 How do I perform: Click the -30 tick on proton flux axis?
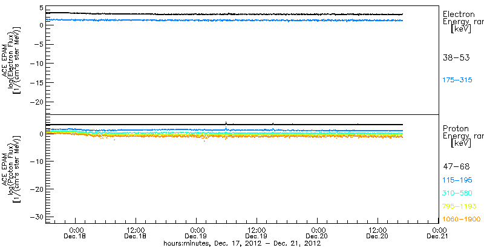[36, 216]
